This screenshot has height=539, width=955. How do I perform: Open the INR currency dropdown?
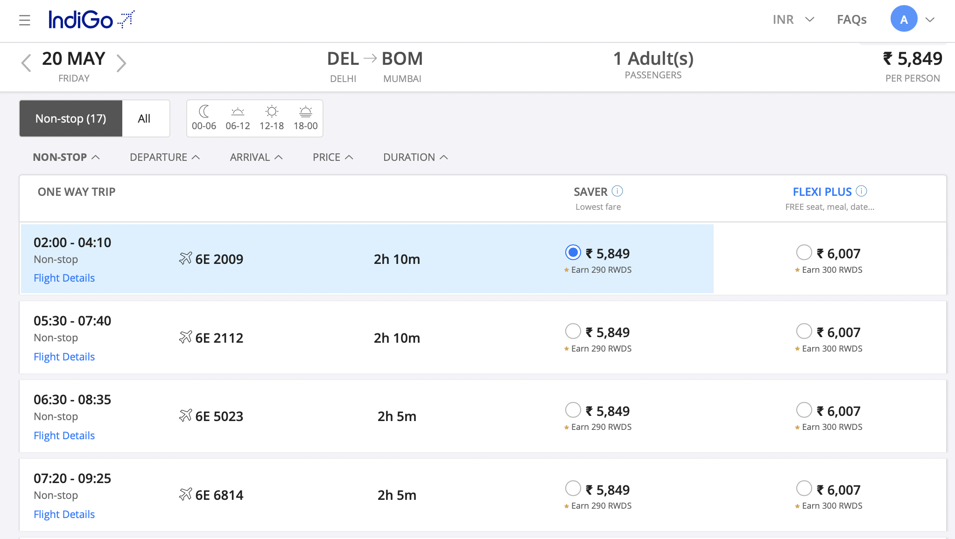point(793,20)
